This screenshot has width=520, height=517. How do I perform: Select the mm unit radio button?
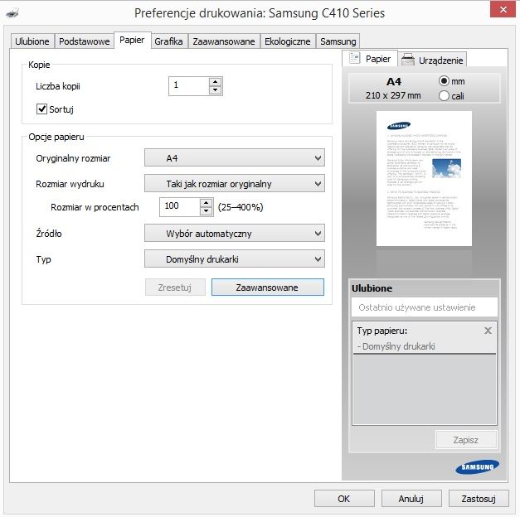[x=444, y=81]
